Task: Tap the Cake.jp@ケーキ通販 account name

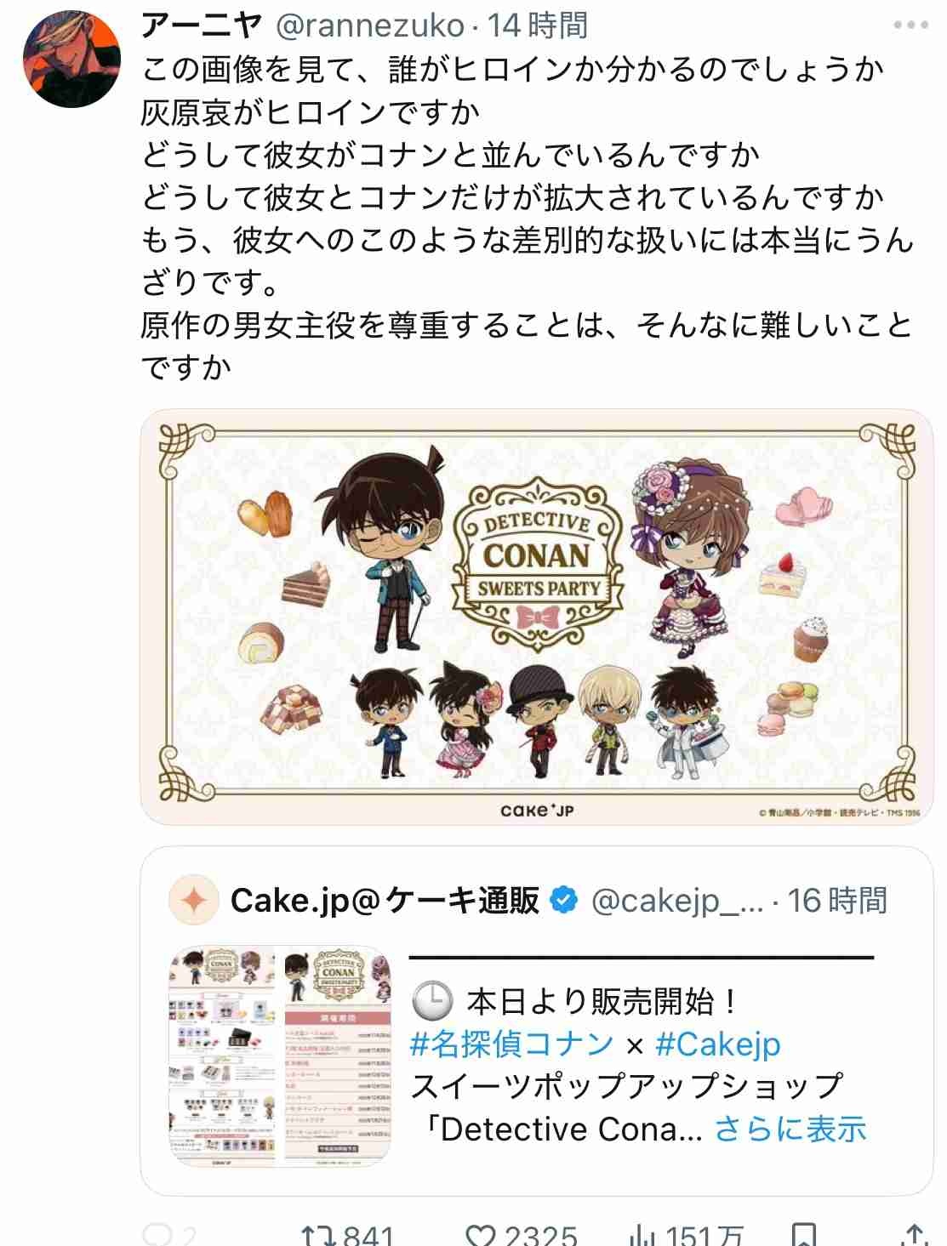Action: click(385, 900)
